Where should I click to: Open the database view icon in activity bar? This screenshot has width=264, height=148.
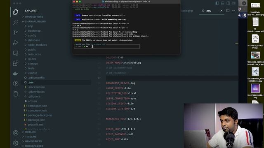[16, 94]
